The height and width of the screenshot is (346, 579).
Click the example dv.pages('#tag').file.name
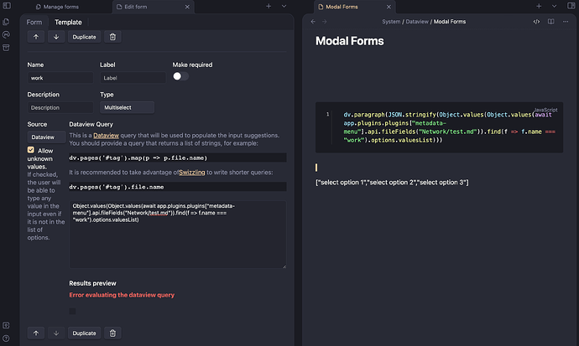pos(178,187)
